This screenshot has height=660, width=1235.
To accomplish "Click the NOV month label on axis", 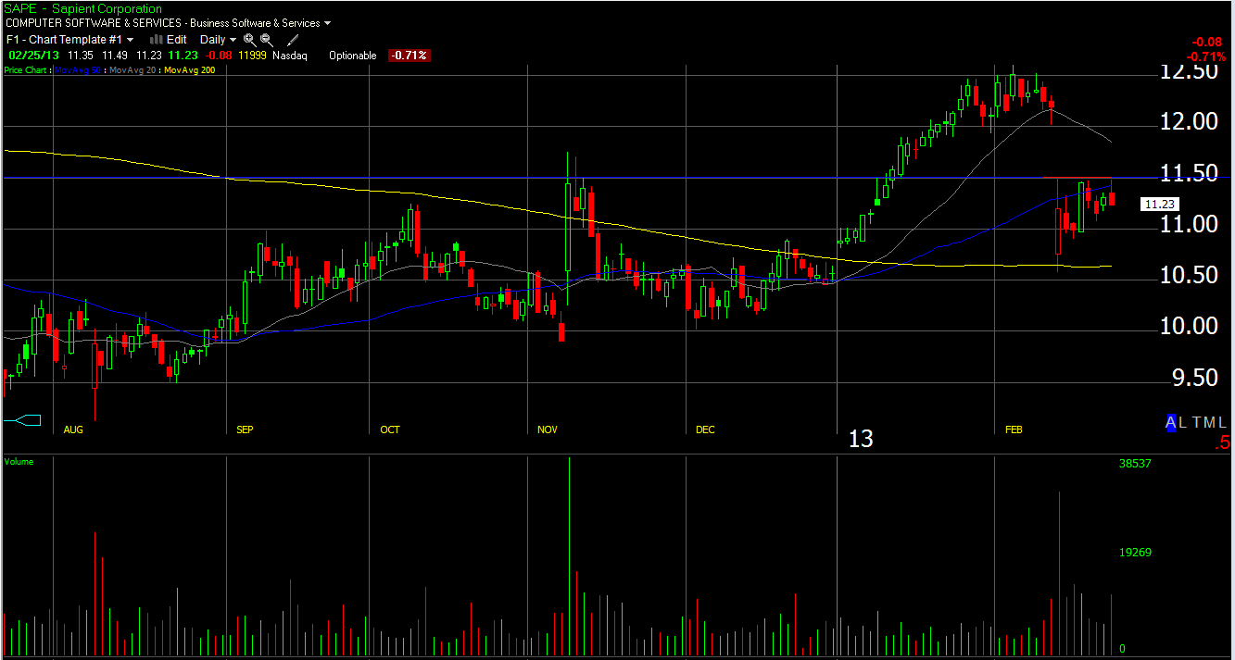I will (548, 430).
